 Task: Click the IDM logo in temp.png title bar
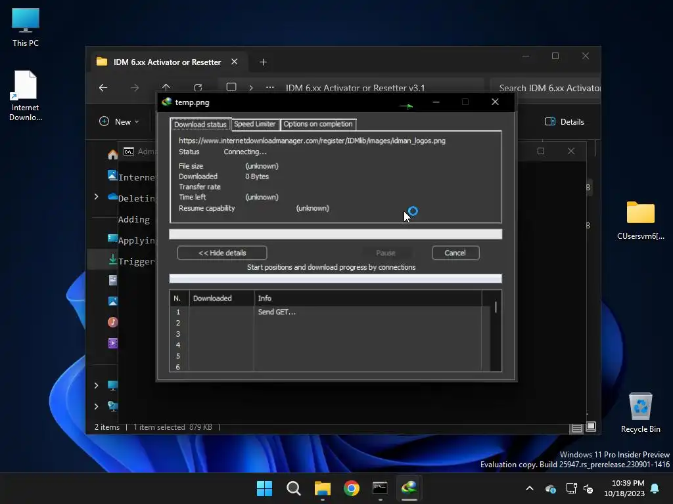click(x=167, y=102)
